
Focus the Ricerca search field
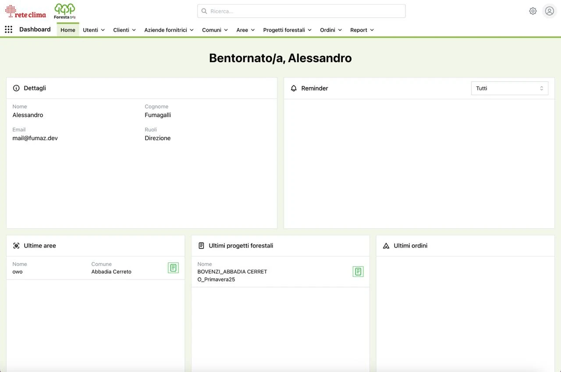[x=302, y=11]
